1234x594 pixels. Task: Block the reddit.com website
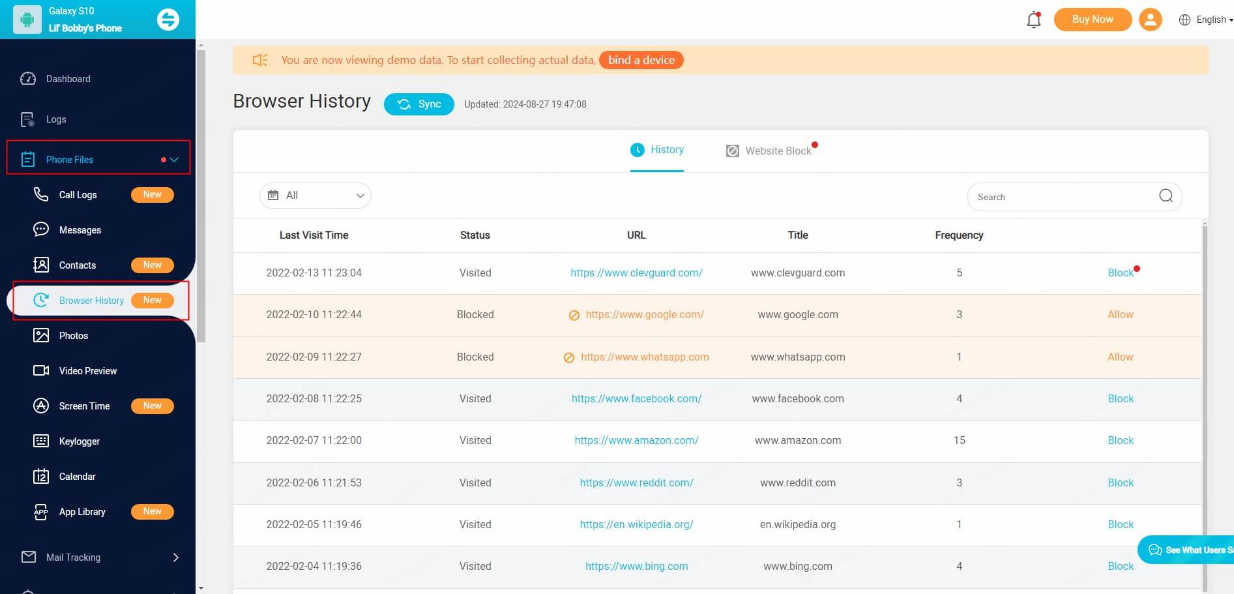[1120, 483]
